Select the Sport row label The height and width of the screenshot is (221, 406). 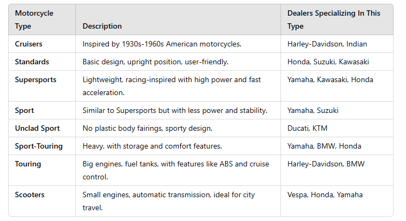click(24, 110)
